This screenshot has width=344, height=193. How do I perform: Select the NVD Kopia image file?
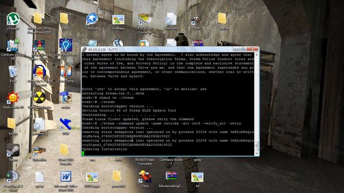tap(92, 177)
